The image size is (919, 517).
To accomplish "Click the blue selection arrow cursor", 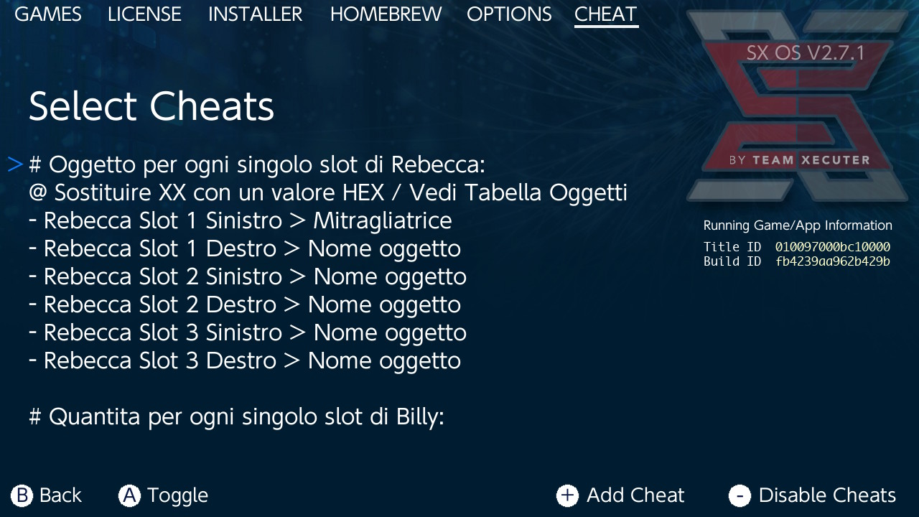I will [x=16, y=164].
